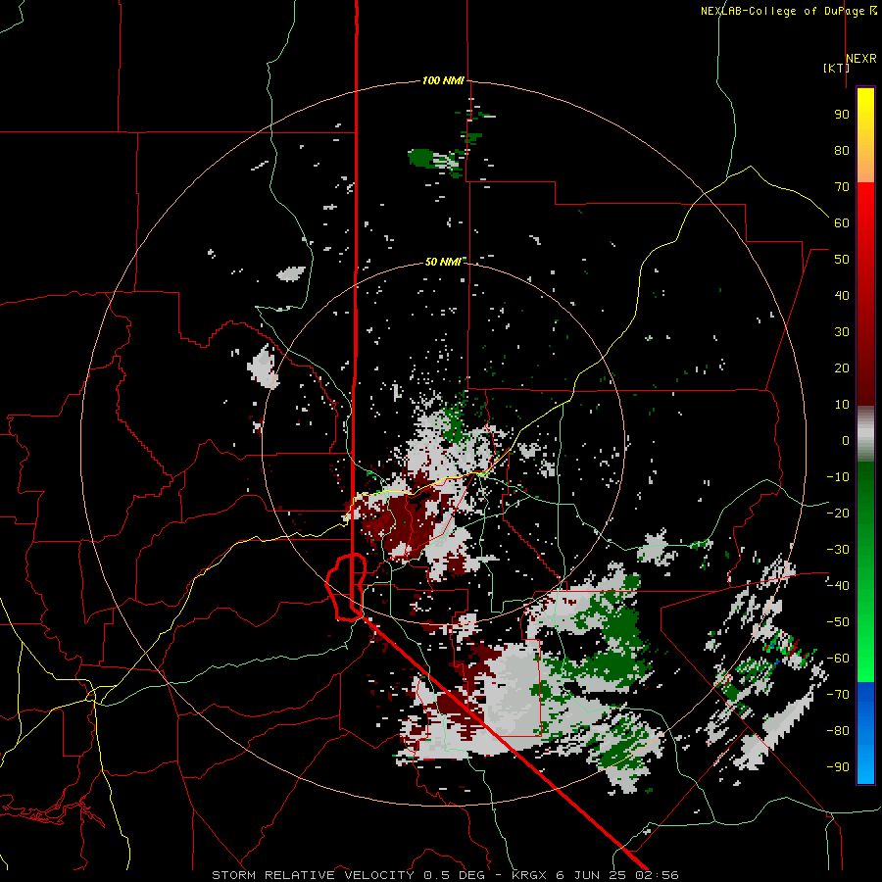The height and width of the screenshot is (882, 882).
Task: Click the -20 value on the velocity scale
Action: [838, 514]
